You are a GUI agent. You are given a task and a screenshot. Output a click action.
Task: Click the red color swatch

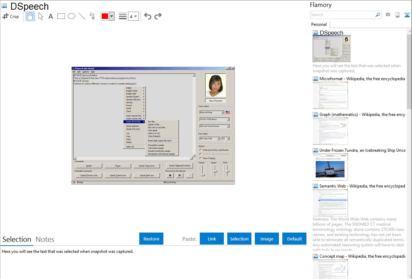pos(105,16)
